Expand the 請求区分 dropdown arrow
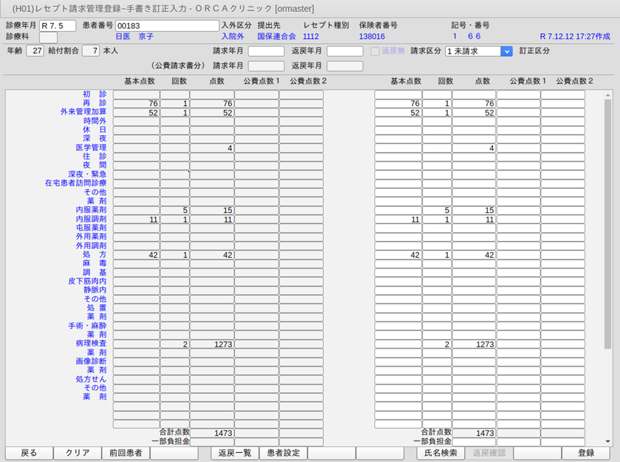620x462 pixels. (507, 51)
